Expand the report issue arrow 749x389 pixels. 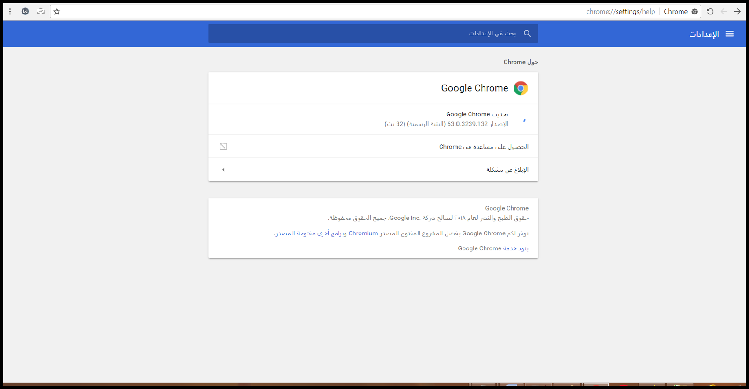point(223,170)
